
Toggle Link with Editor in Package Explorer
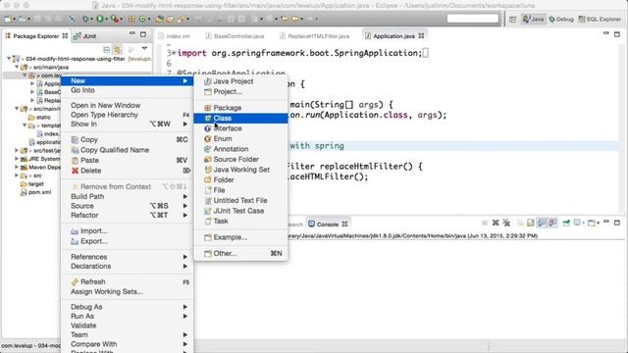117,50
